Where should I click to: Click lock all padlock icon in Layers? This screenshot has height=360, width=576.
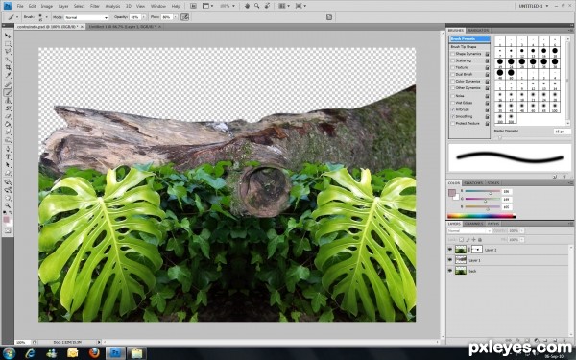480,239
